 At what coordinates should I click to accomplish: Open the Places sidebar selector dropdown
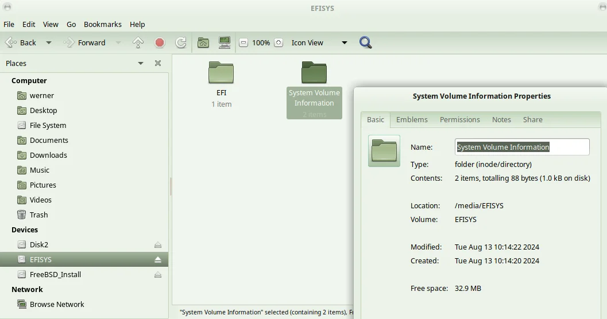point(141,64)
